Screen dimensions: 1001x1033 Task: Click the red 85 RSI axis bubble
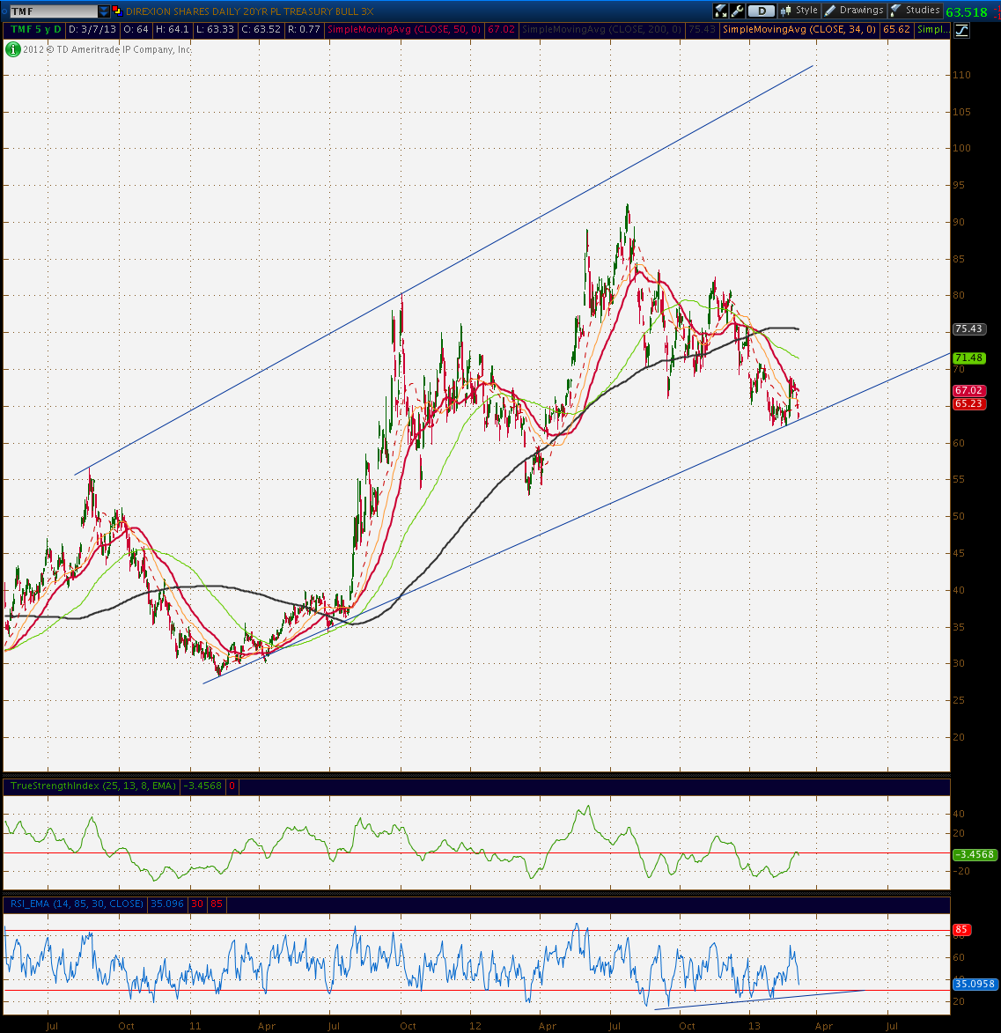pos(961,930)
